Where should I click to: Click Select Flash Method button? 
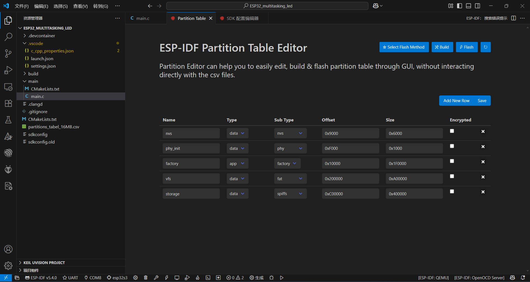pyautogui.click(x=404, y=47)
